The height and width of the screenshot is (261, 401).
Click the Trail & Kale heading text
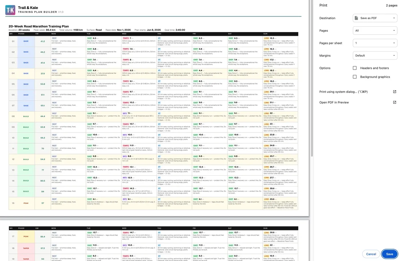point(28,8)
